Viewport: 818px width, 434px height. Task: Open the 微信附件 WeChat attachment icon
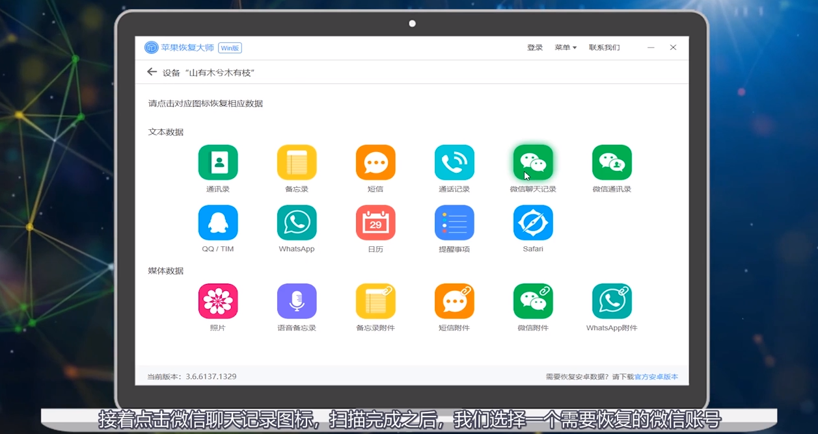pyautogui.click(x=533, y=301)
